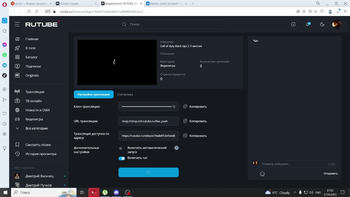Click the broadcast address field
Screen dimensions: 350x197
tap(148, 136)
